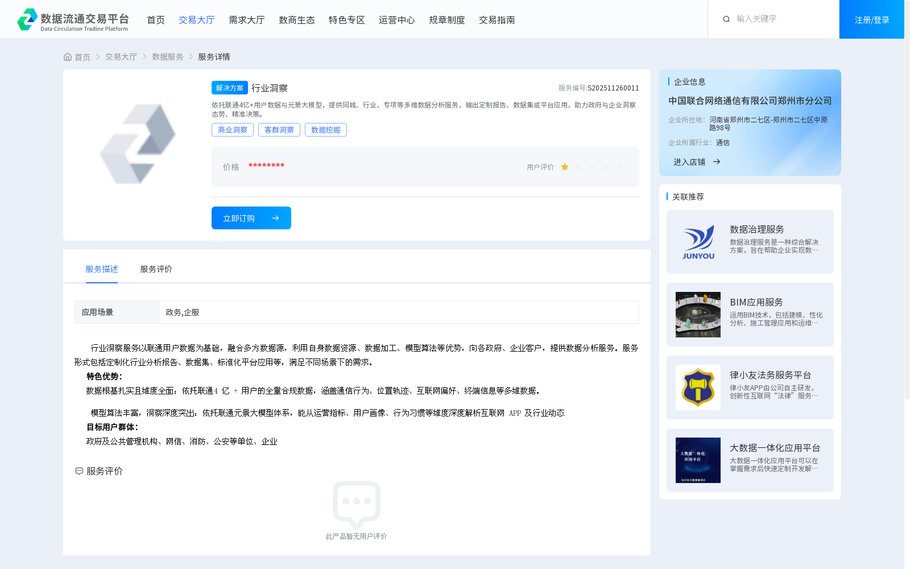The image size is (910, 569).
Task: Open 数商生态 navigation item
Action: [x=297, y=20]
